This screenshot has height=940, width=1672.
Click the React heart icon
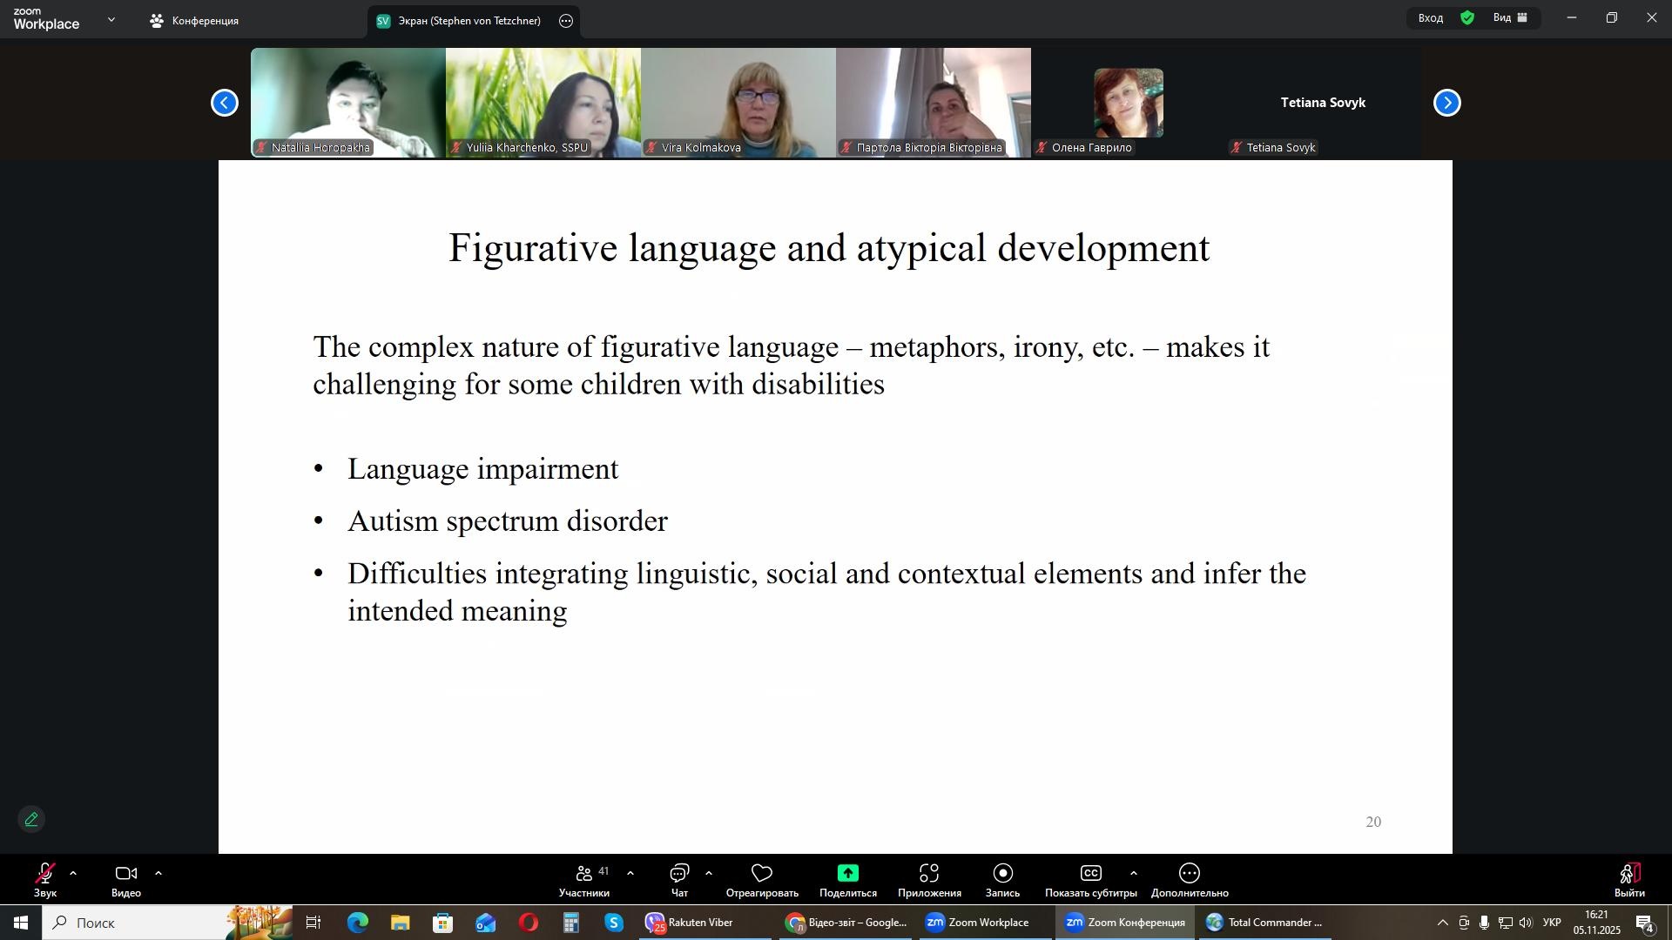click(762, 874)
